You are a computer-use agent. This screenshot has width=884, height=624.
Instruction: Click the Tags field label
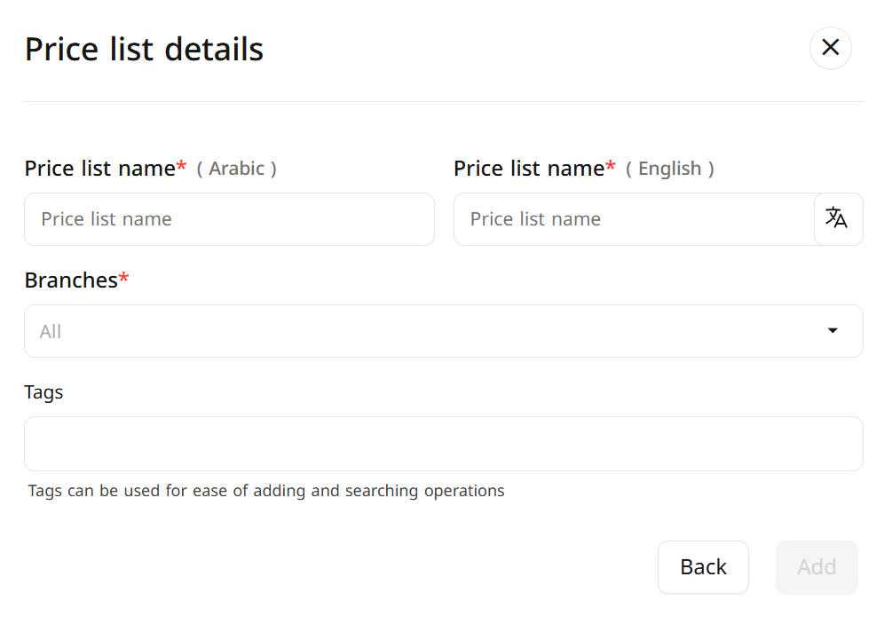pos(43,392)
